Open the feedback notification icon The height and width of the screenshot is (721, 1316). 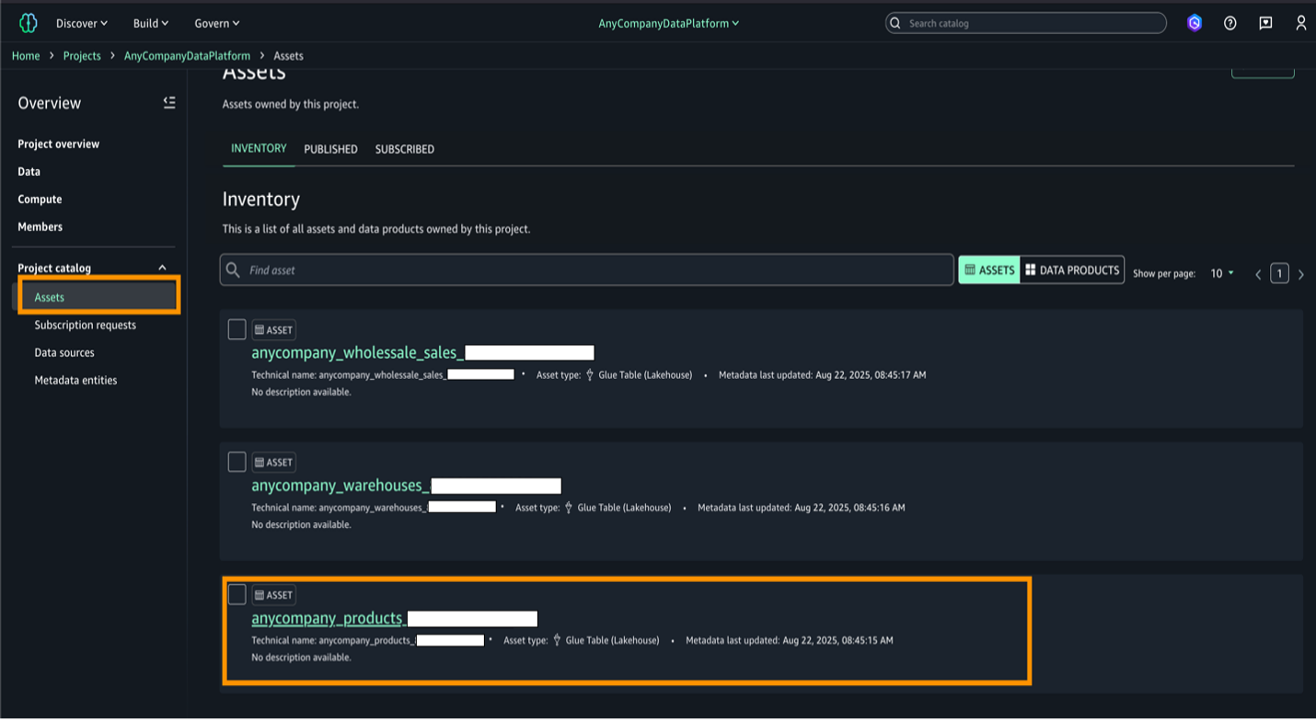pos(1265,23)
